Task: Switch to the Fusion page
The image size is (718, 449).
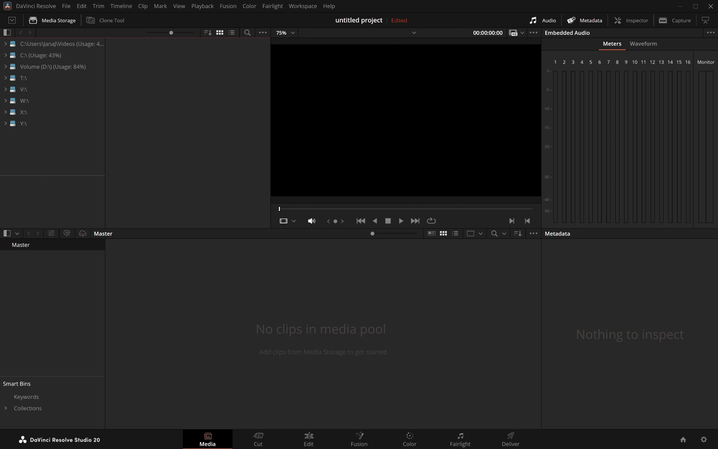Action: [x=359, y=439]
